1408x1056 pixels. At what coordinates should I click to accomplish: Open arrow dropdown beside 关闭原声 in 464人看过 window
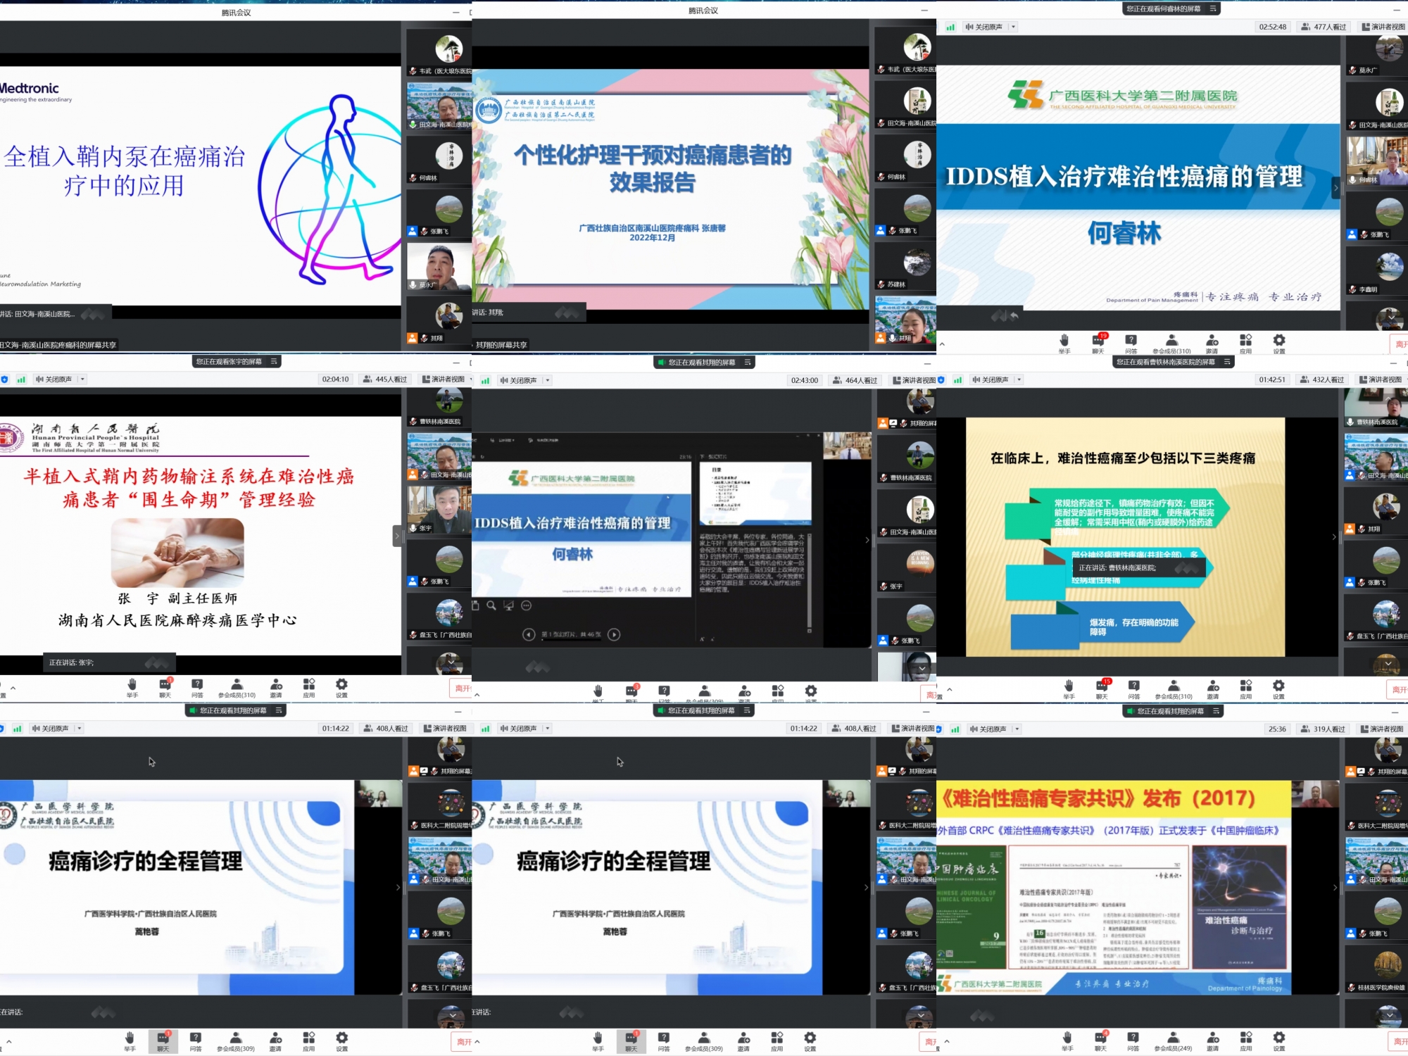548,381
